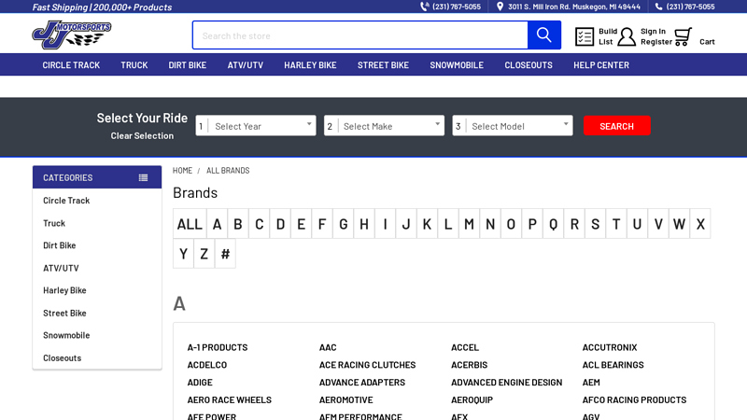Image resolution: width=747 pixels, height=420 pixels.
Task: Open ACE RACING CLUTCHES brand
Action: tap(367, 365)
